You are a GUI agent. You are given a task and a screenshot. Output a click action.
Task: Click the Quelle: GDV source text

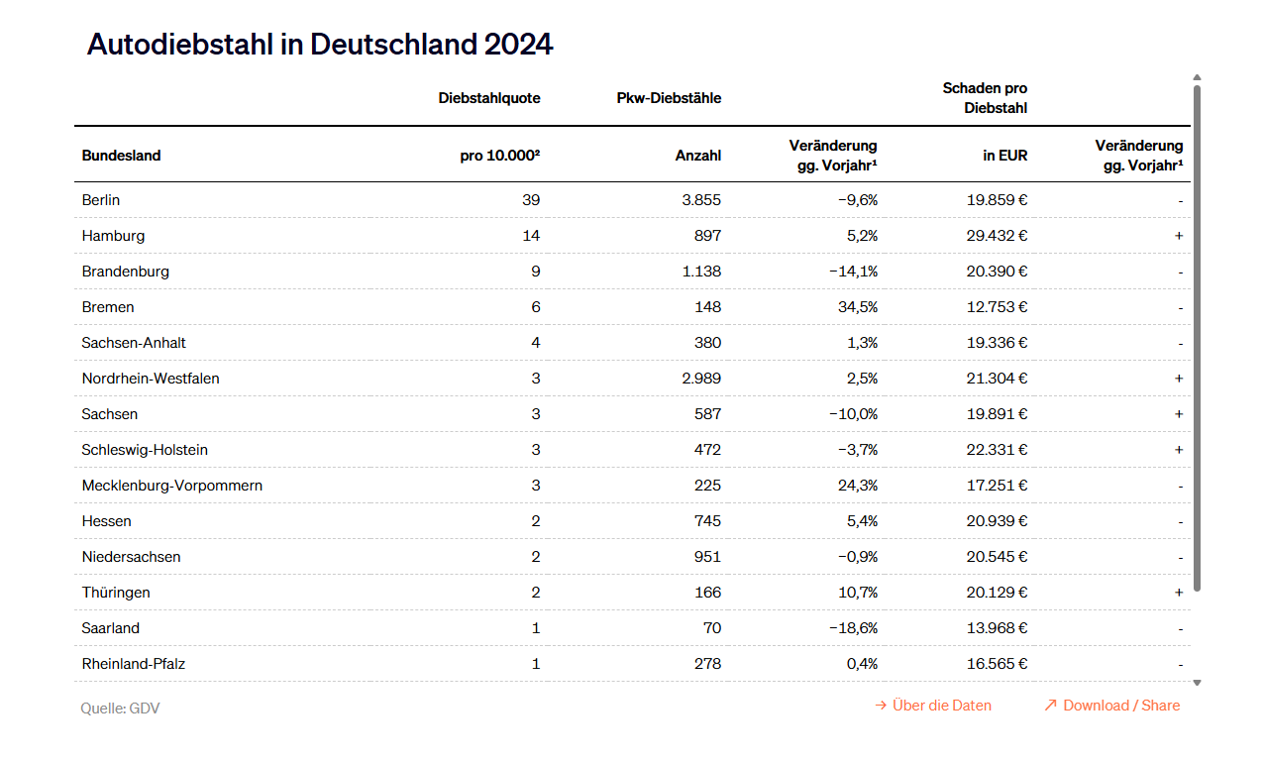[120, 709]
